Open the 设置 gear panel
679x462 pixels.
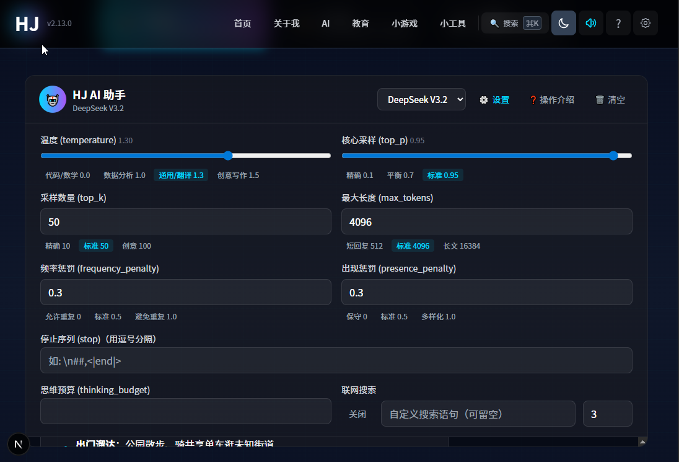click(x=494, y=100)
